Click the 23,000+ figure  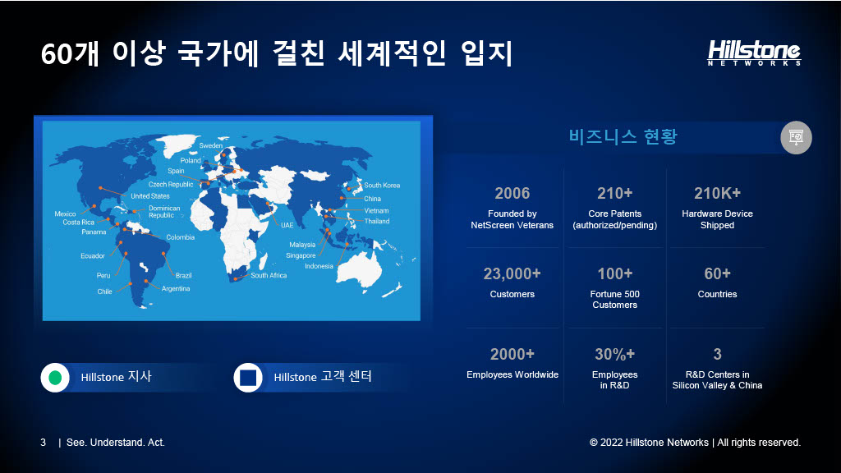(512, 273)
